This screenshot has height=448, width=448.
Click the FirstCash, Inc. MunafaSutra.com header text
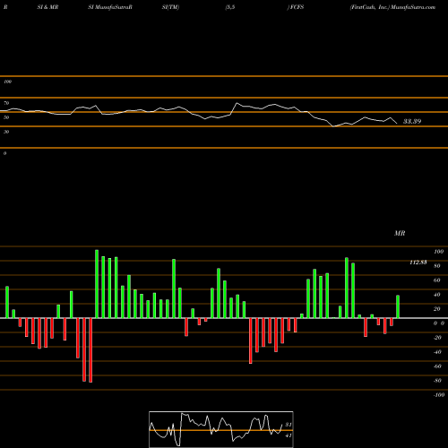coord(392,7)
